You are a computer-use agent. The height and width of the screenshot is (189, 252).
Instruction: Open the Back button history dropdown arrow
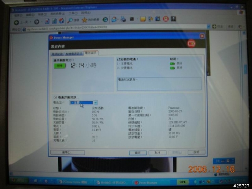click(x=31, y=22)
